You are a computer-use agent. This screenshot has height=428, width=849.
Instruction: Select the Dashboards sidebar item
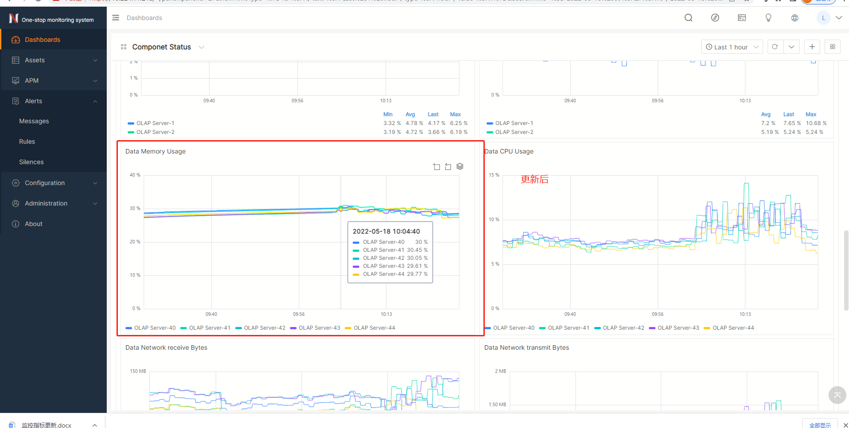point(42,40)
